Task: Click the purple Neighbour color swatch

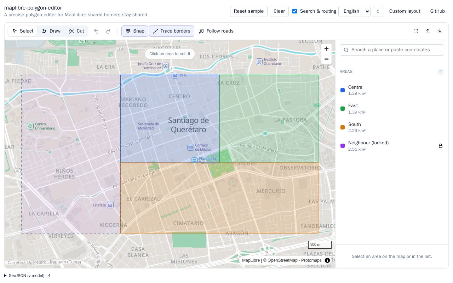Action: pos(343,146)
